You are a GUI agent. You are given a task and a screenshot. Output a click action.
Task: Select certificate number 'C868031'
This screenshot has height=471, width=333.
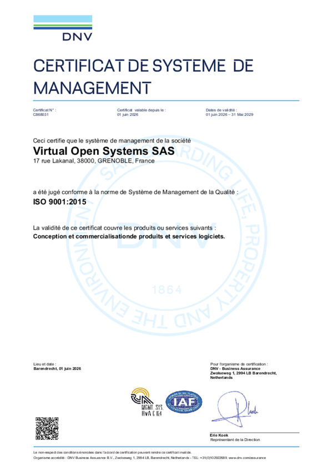tap(41, 114)
